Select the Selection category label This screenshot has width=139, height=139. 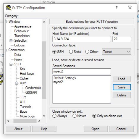[x=21, y=41]
